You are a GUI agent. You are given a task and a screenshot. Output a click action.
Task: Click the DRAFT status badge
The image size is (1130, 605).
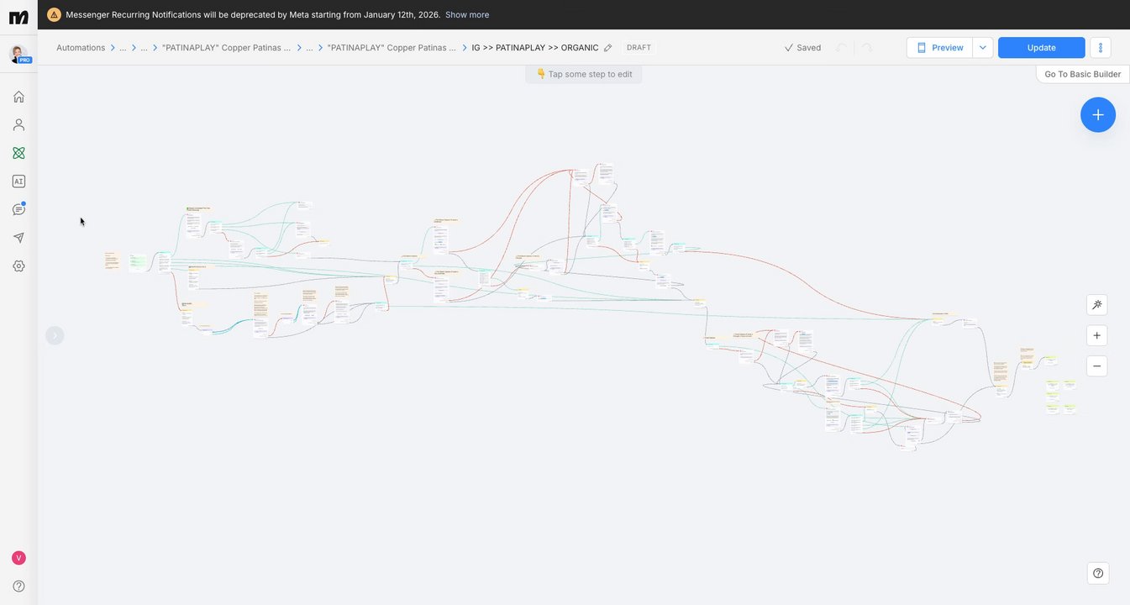click(x=639, y=48)
